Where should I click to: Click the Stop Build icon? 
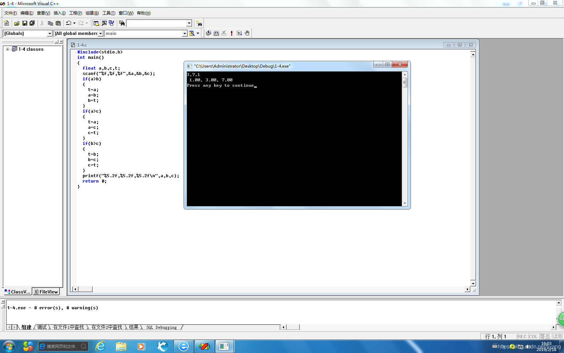click(224, 33)
